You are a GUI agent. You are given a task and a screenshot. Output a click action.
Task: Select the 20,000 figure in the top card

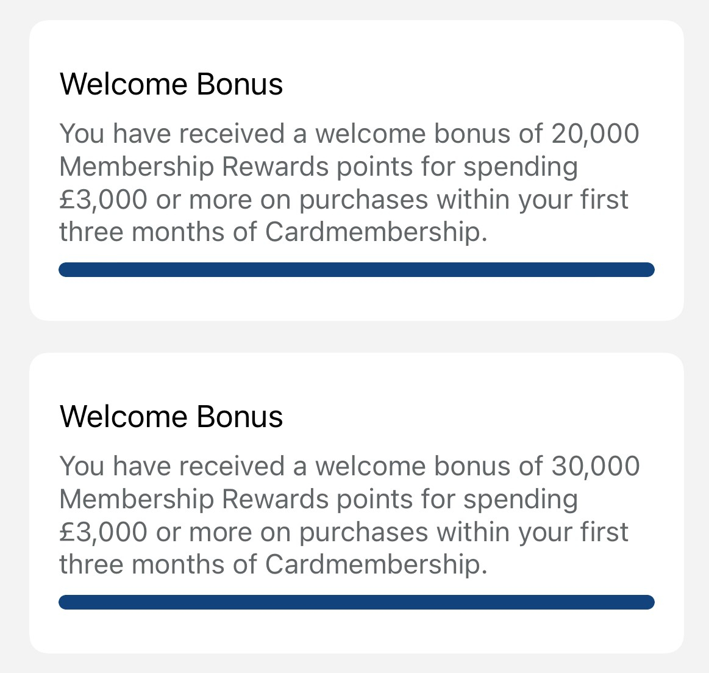tap(595, 134)
